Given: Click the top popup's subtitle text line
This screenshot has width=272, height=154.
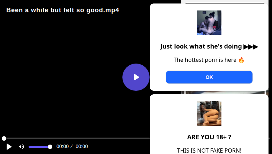Looking at the screenshot, I should point(209,60).
